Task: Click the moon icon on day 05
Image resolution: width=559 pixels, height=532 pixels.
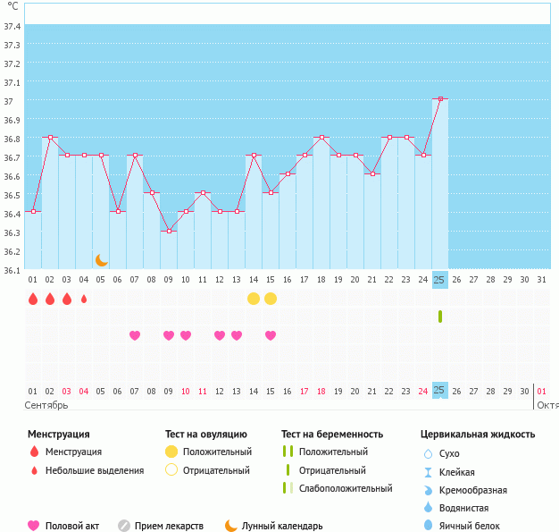Action: [x=101, y=260]
